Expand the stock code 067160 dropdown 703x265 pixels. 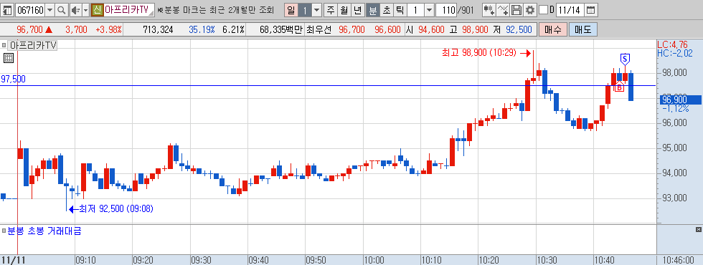49,9
